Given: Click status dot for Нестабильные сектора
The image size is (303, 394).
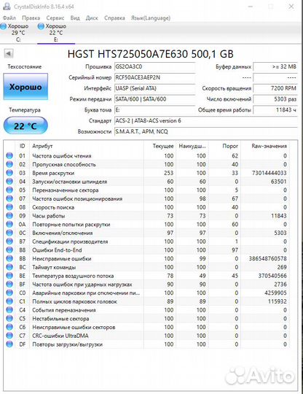Looking at the screenshot, I should 9,318.
